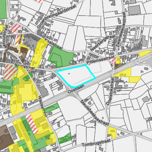Click the Tombrugstraat label at the bottom
The image size is (152, 152).
(96, 142)
